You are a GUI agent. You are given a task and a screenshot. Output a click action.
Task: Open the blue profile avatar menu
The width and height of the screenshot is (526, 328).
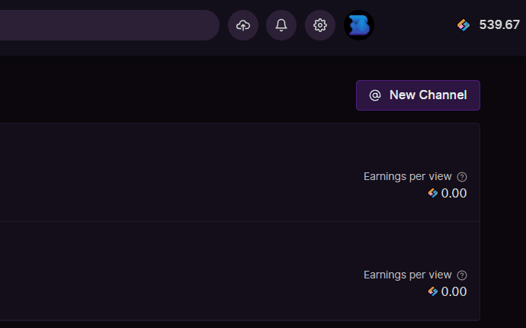tap(359, 25)
